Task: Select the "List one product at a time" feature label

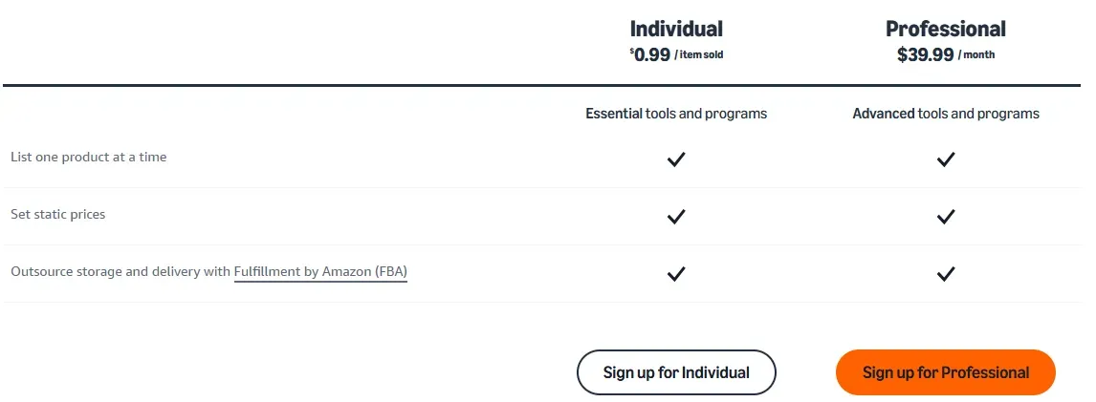Action: pos(89,158)
